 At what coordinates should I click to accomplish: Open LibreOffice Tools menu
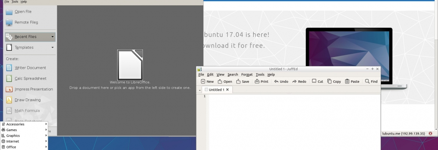point(15,2)
